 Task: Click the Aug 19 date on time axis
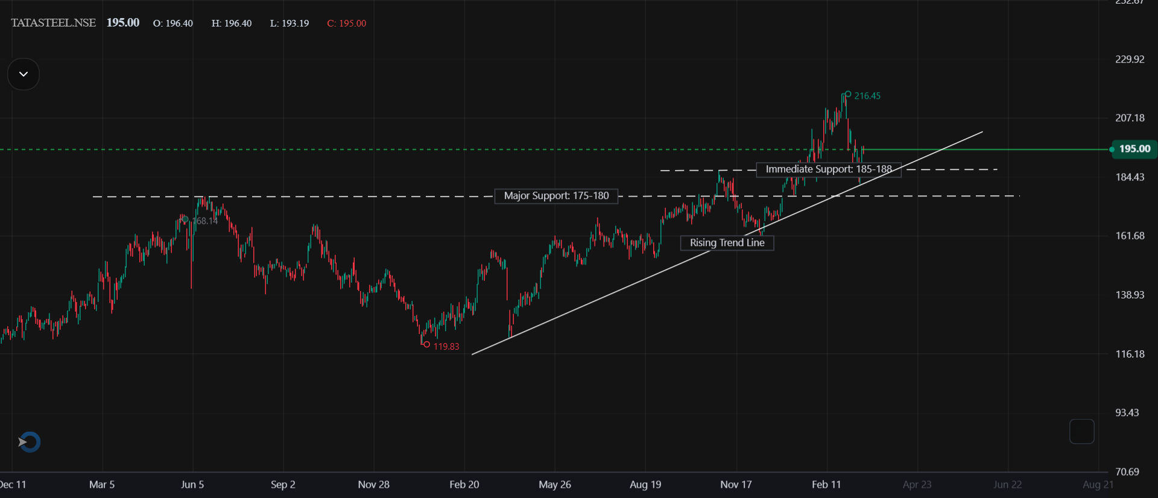pos(645,485)
